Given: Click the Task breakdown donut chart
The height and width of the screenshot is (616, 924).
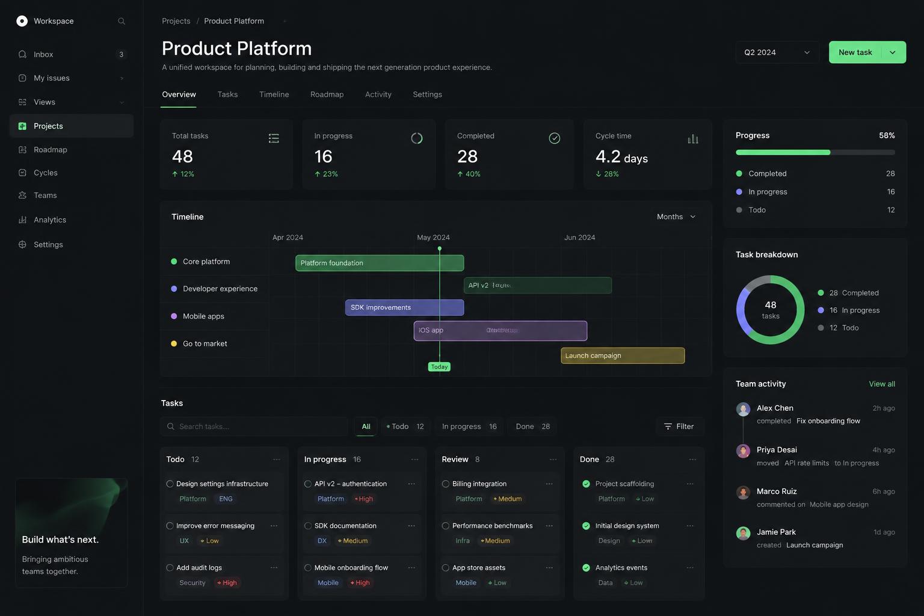Looking at the screenshot, I should 771,310.
